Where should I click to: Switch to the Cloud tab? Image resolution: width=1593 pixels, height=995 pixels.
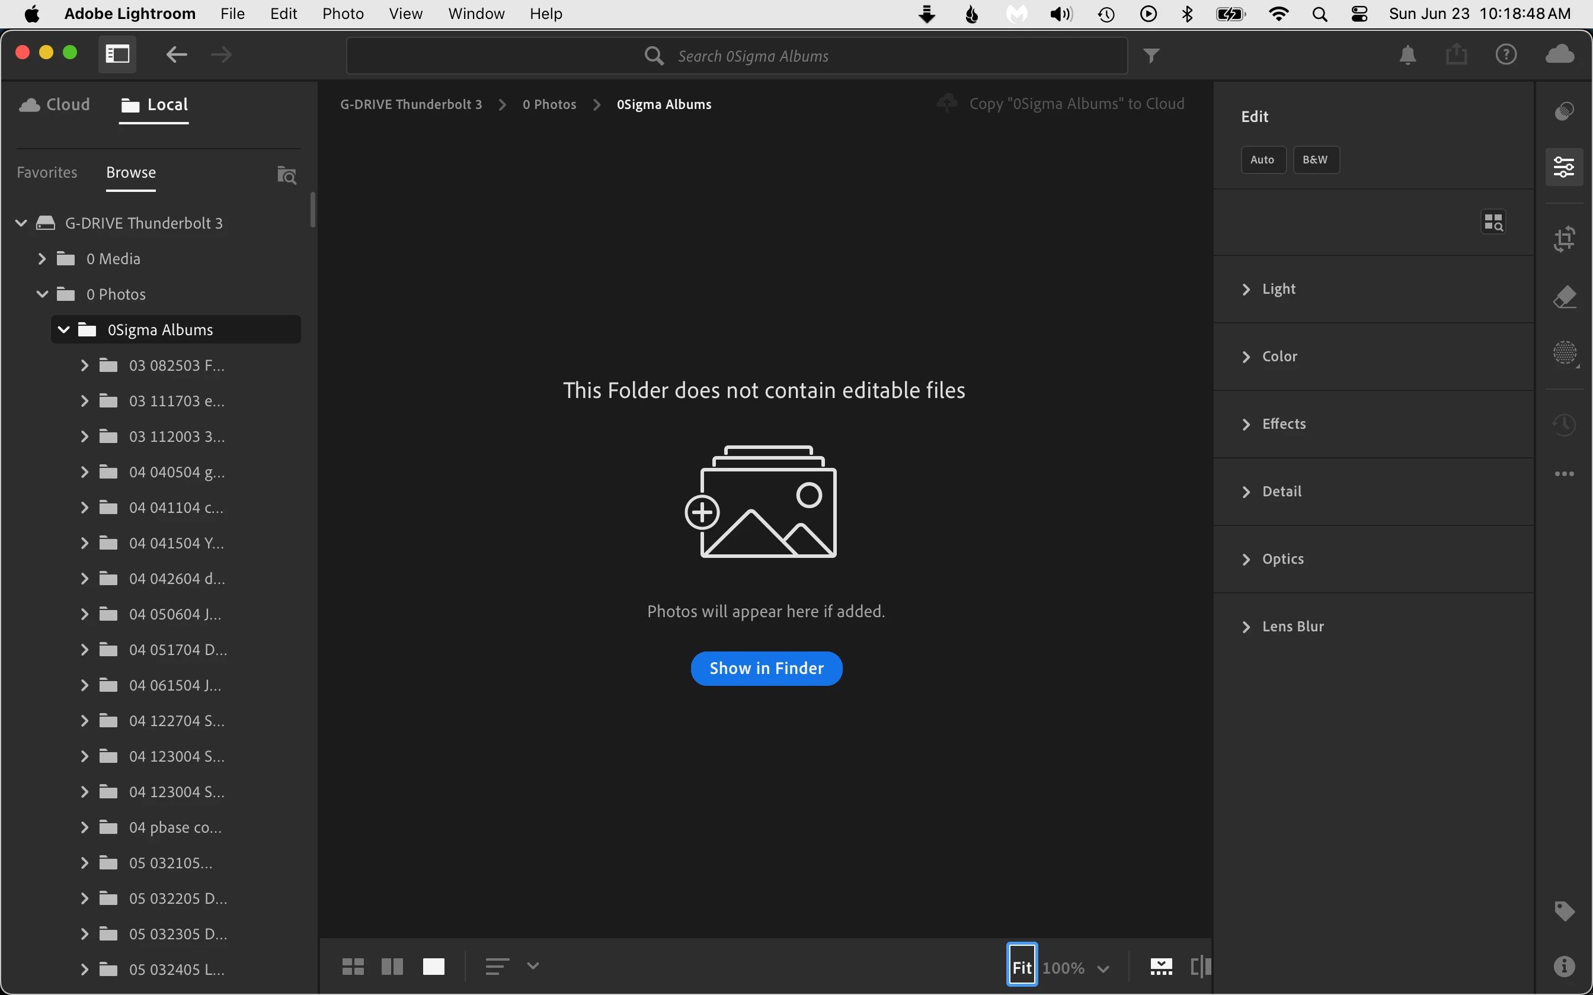coord(55,105)
